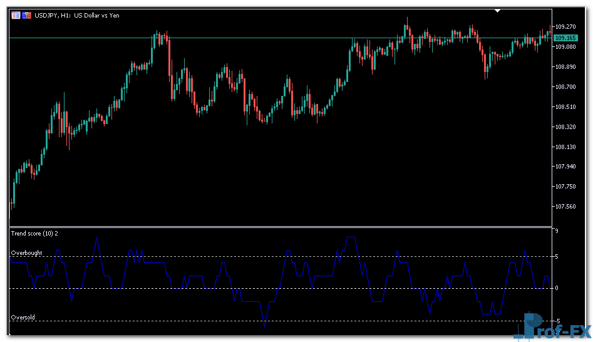
Task: Click the current price label 109.165
Action: pos(565,38)
